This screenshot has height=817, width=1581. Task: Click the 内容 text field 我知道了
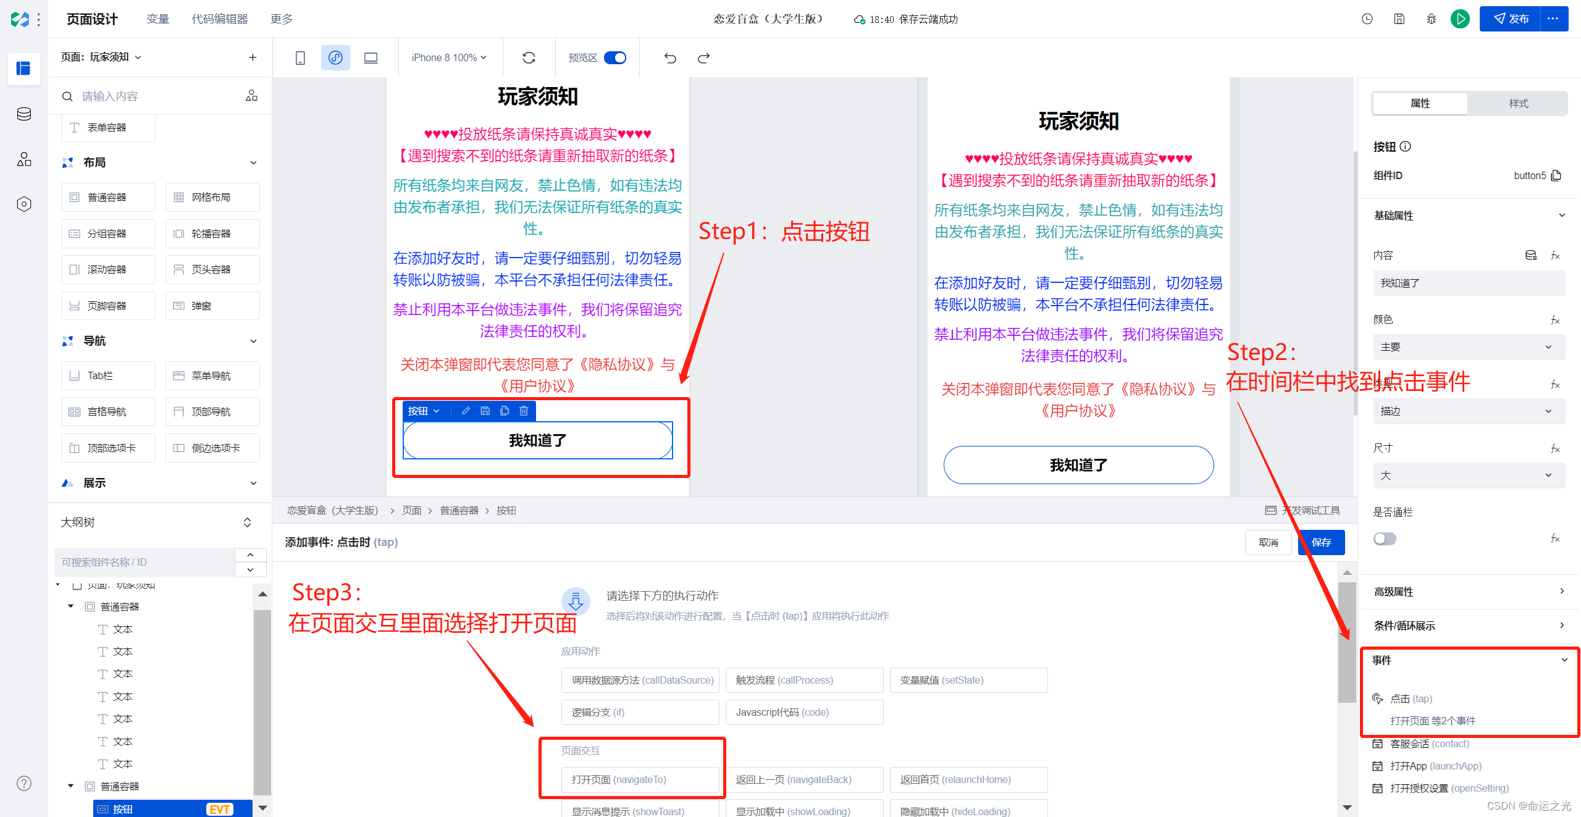pyautogui.click(x=1469, y=283)
